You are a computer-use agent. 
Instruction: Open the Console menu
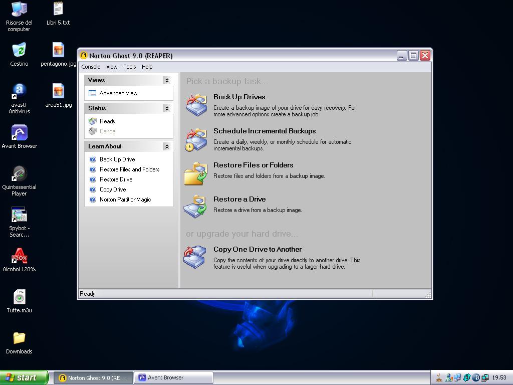coord(91,67)
